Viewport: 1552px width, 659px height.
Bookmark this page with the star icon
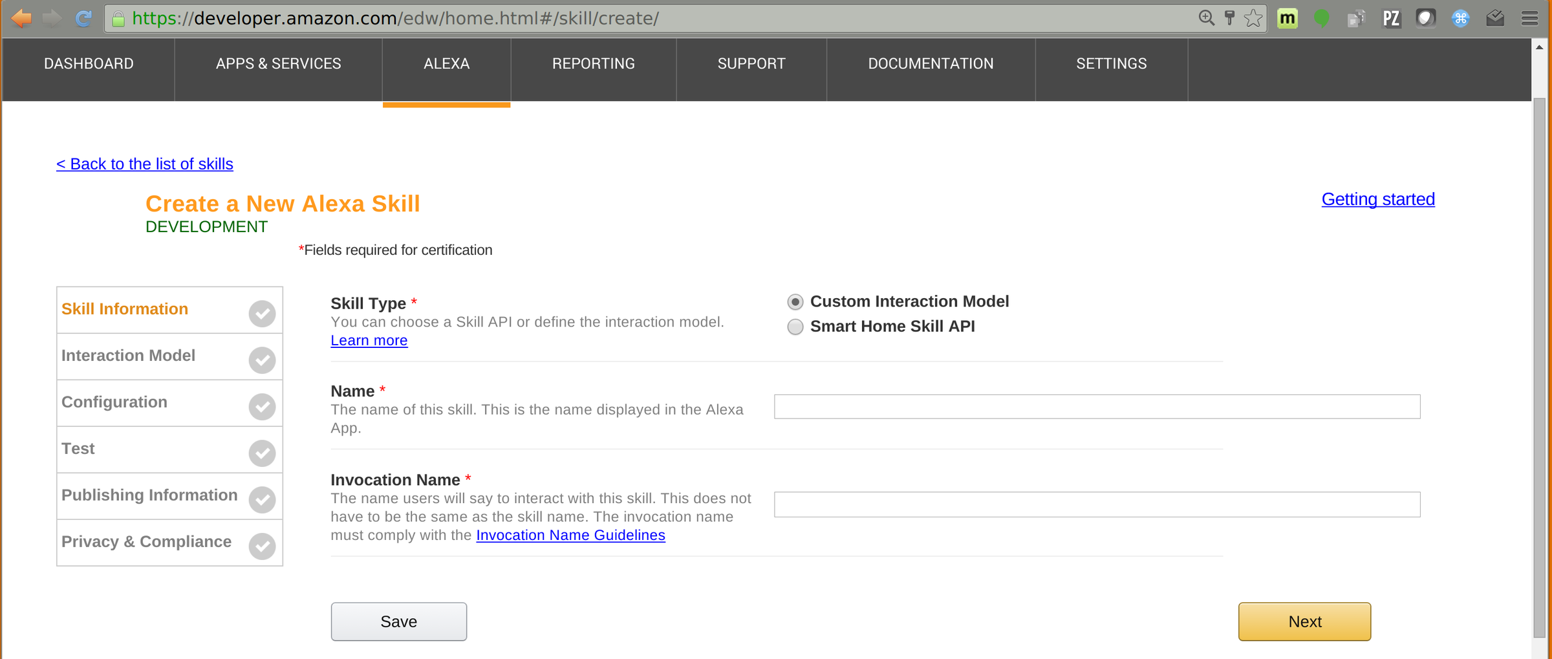tap(1253, 18)
